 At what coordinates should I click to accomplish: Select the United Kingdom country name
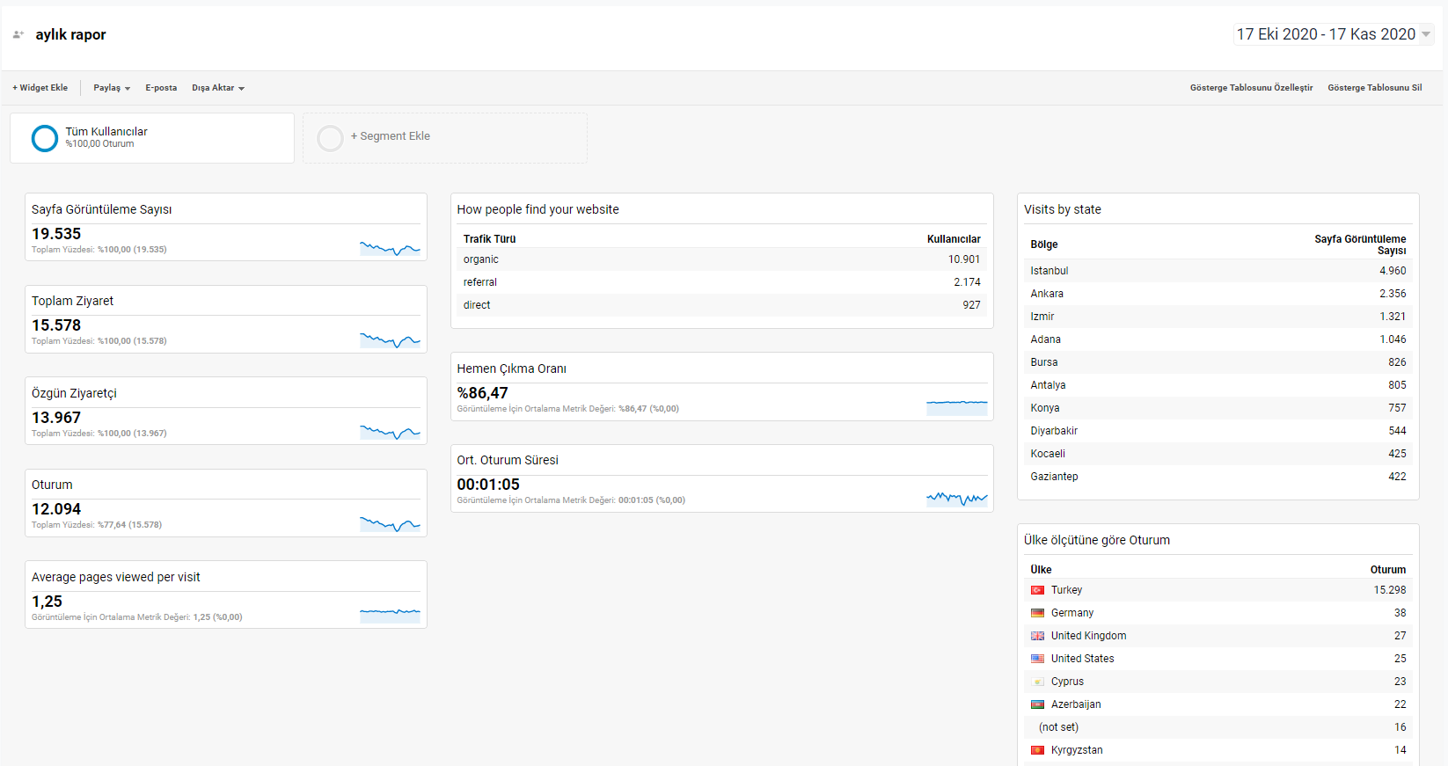pos(1088,636)
